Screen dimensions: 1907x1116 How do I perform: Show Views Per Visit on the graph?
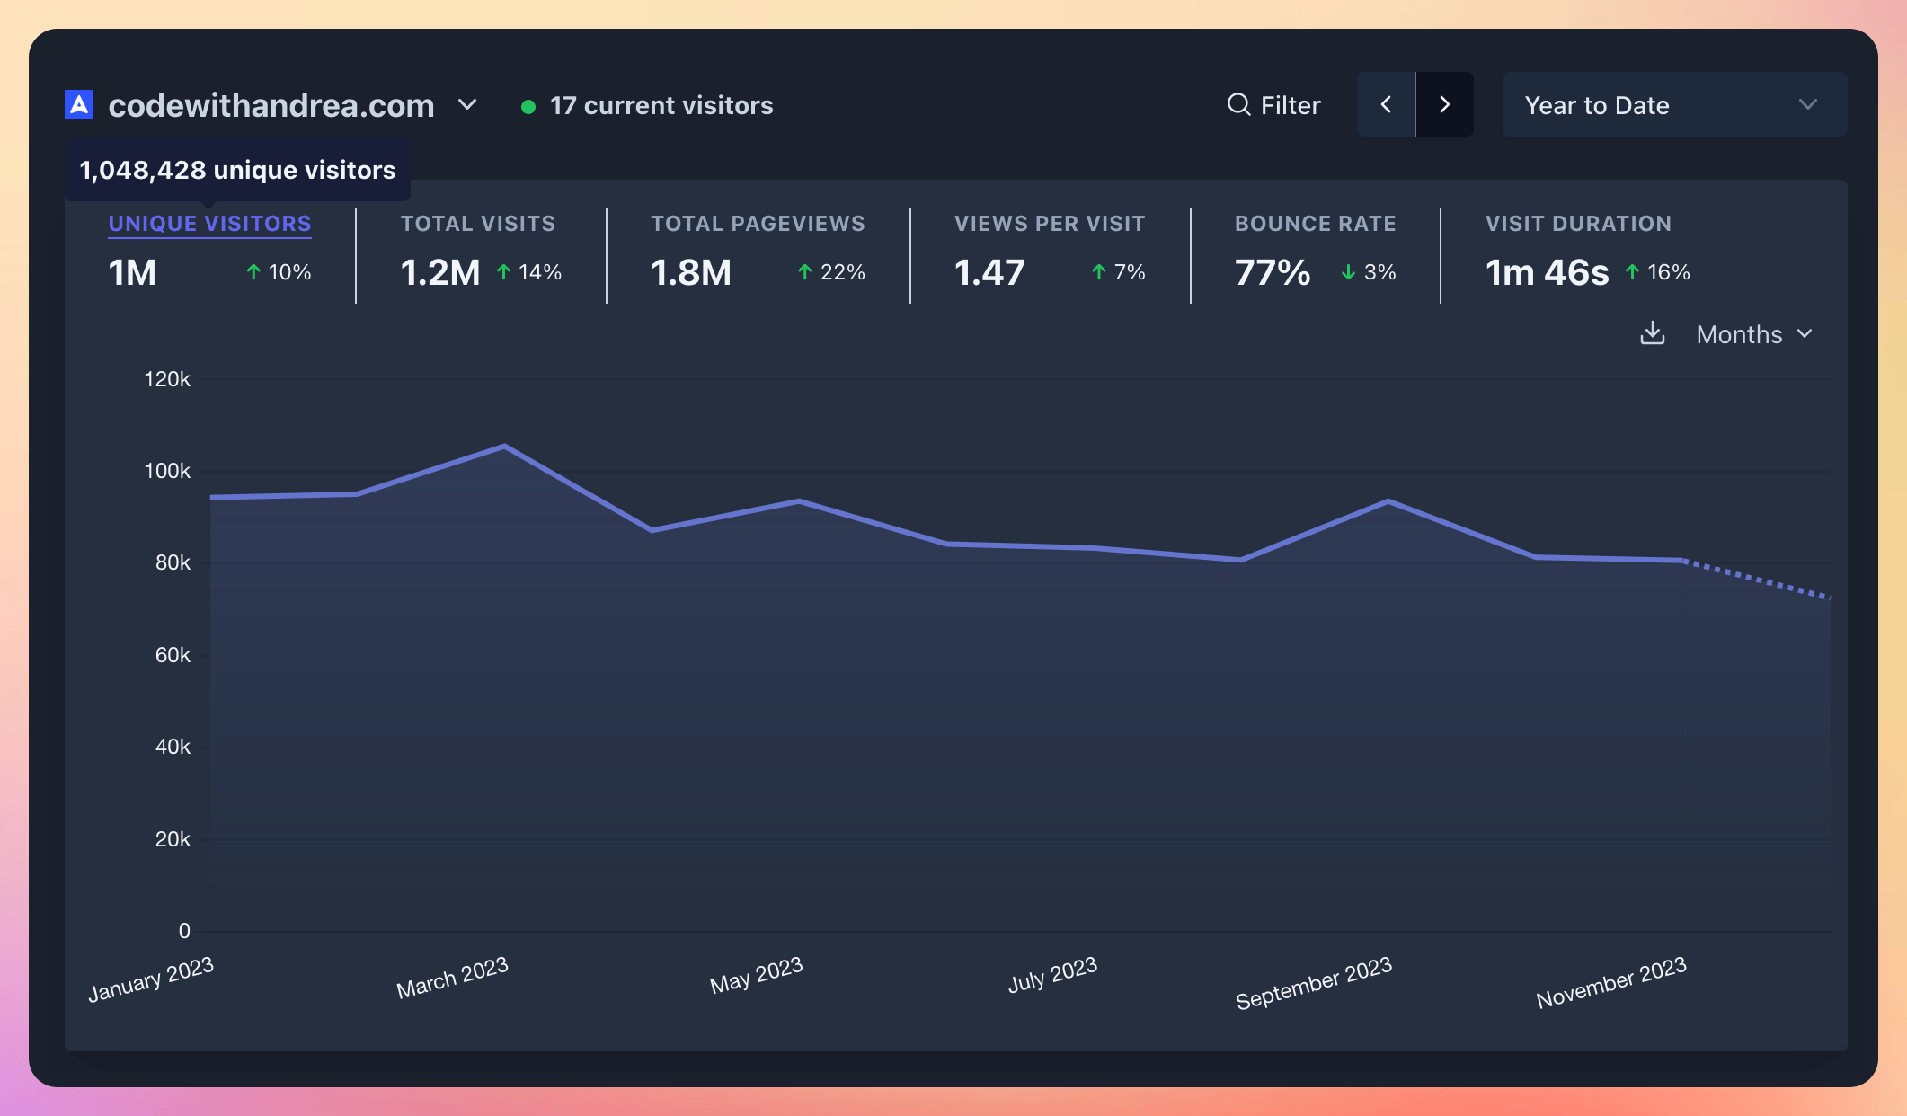(1049, 224)
